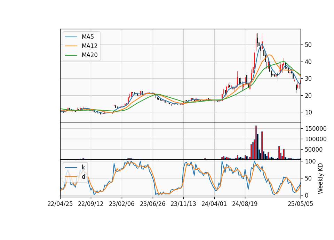This screenshot has width=334, height=240.
Task: Click the orange MA12 peak near 44
Action: point(269,55)
